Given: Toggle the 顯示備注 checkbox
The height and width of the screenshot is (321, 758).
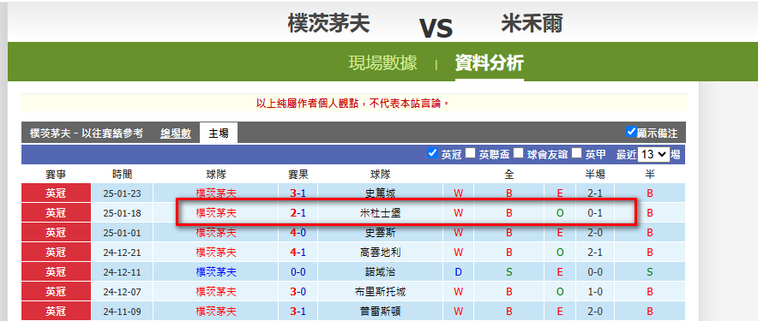Looking at the screenshot, I should 631,131.
